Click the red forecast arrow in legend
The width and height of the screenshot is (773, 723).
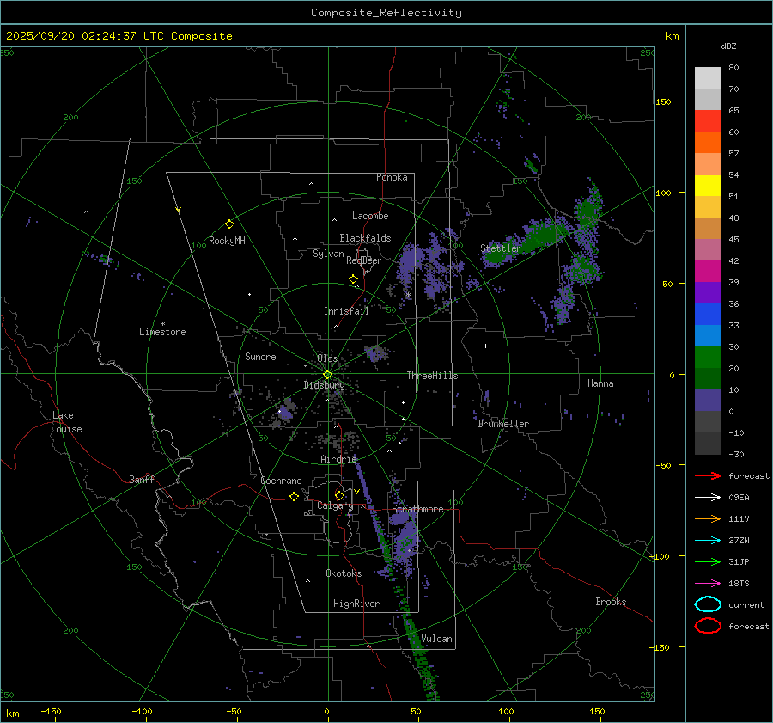(708, 475)
